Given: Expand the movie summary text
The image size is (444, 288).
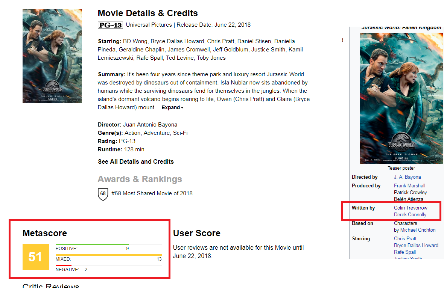Looking at the screenshot, I should point(172,108).
